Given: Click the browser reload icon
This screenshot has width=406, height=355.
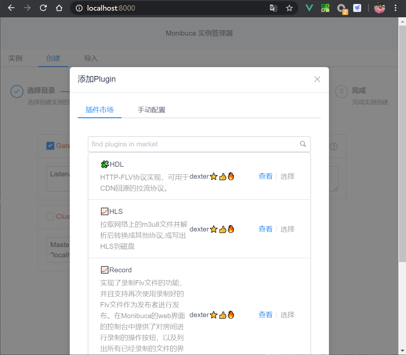Looking at the screenshot, I should 43,8.
